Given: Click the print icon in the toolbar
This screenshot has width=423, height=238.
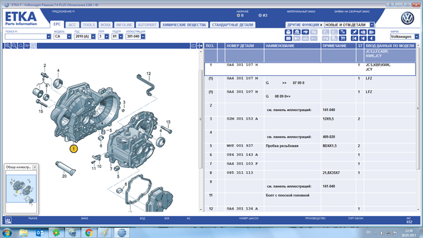Looking at the screenshot, I should coord(288,32).
